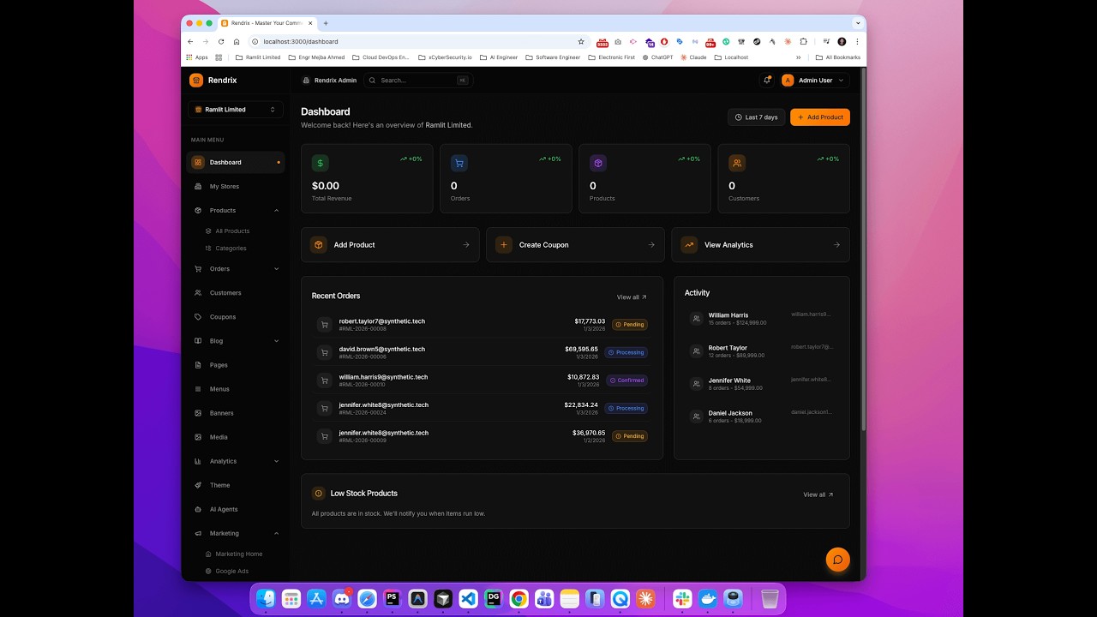Screen dimensions: 1097x617
Task: Open the orange chat bubble button
Action: [x=837, y=560]
